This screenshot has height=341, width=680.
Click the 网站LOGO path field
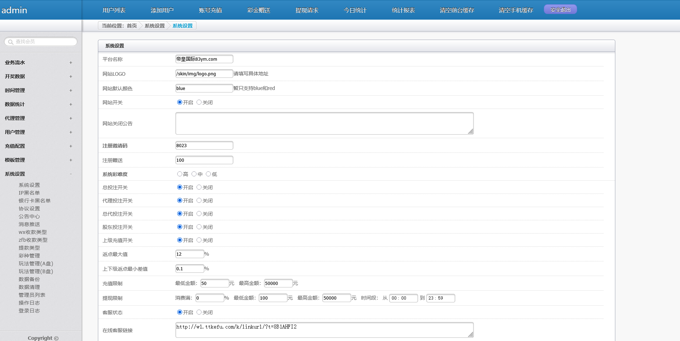[x=204, y=74]
